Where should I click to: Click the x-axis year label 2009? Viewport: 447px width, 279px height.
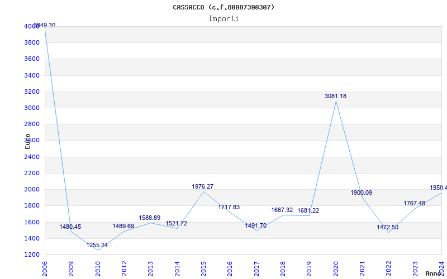pyautogui.click(x=71, y=269)
